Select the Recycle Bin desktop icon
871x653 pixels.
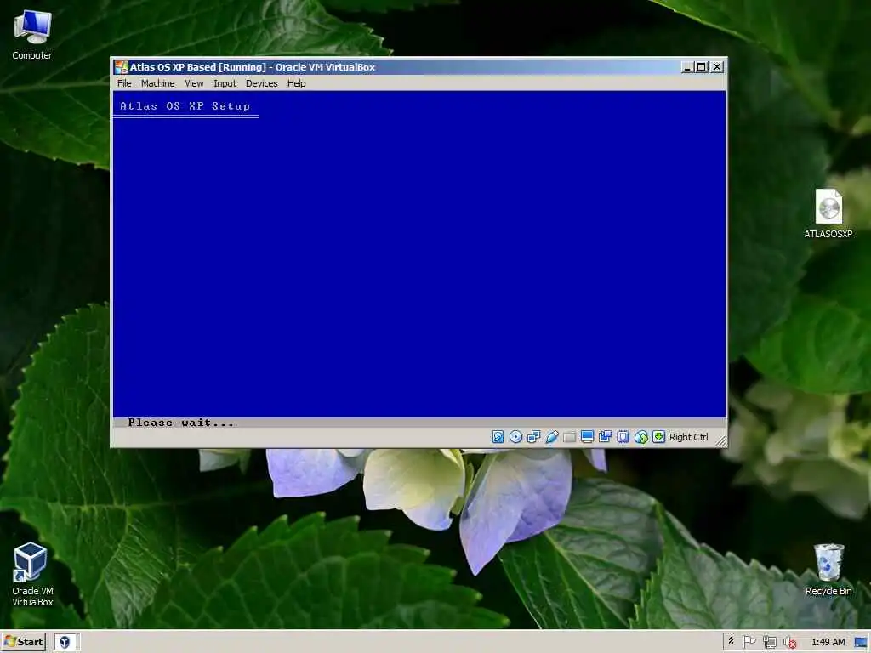(828, 570)
